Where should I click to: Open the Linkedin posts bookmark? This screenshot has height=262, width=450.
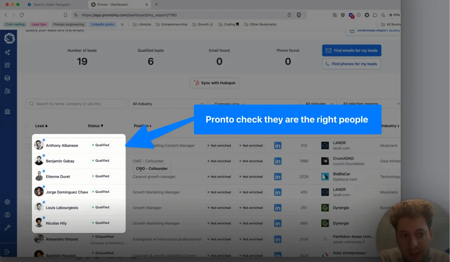pos(102,24)
